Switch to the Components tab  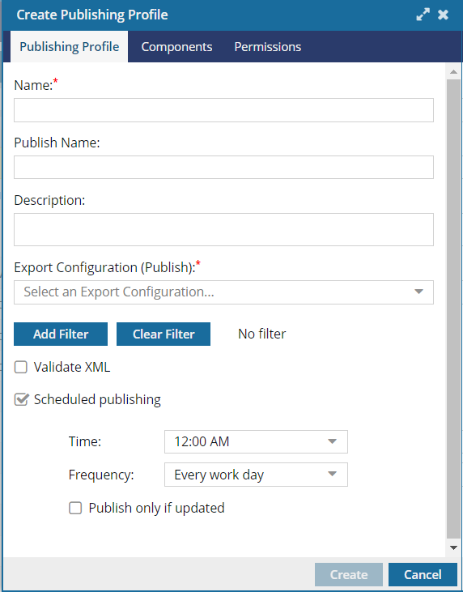[x=176, y=47]
